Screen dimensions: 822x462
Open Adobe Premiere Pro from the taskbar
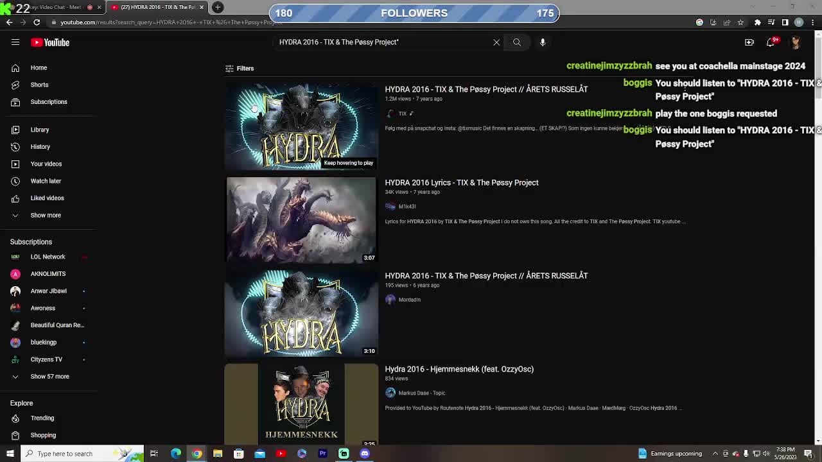[x=323, y=454]
